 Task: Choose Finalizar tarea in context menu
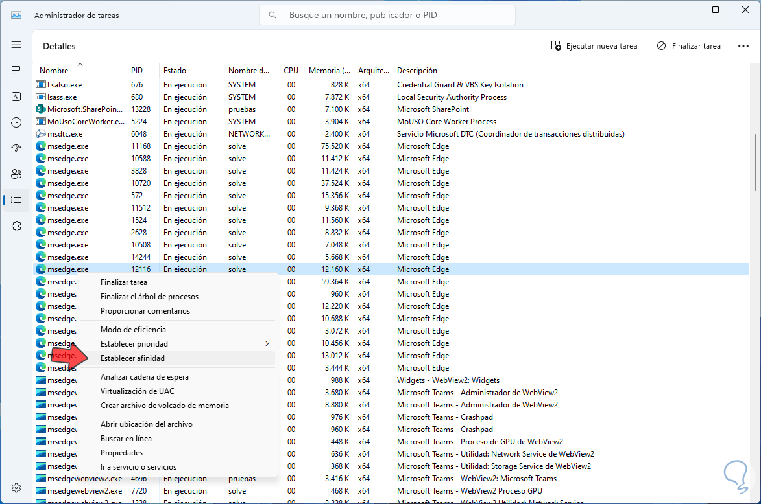(x=176, y=282)
